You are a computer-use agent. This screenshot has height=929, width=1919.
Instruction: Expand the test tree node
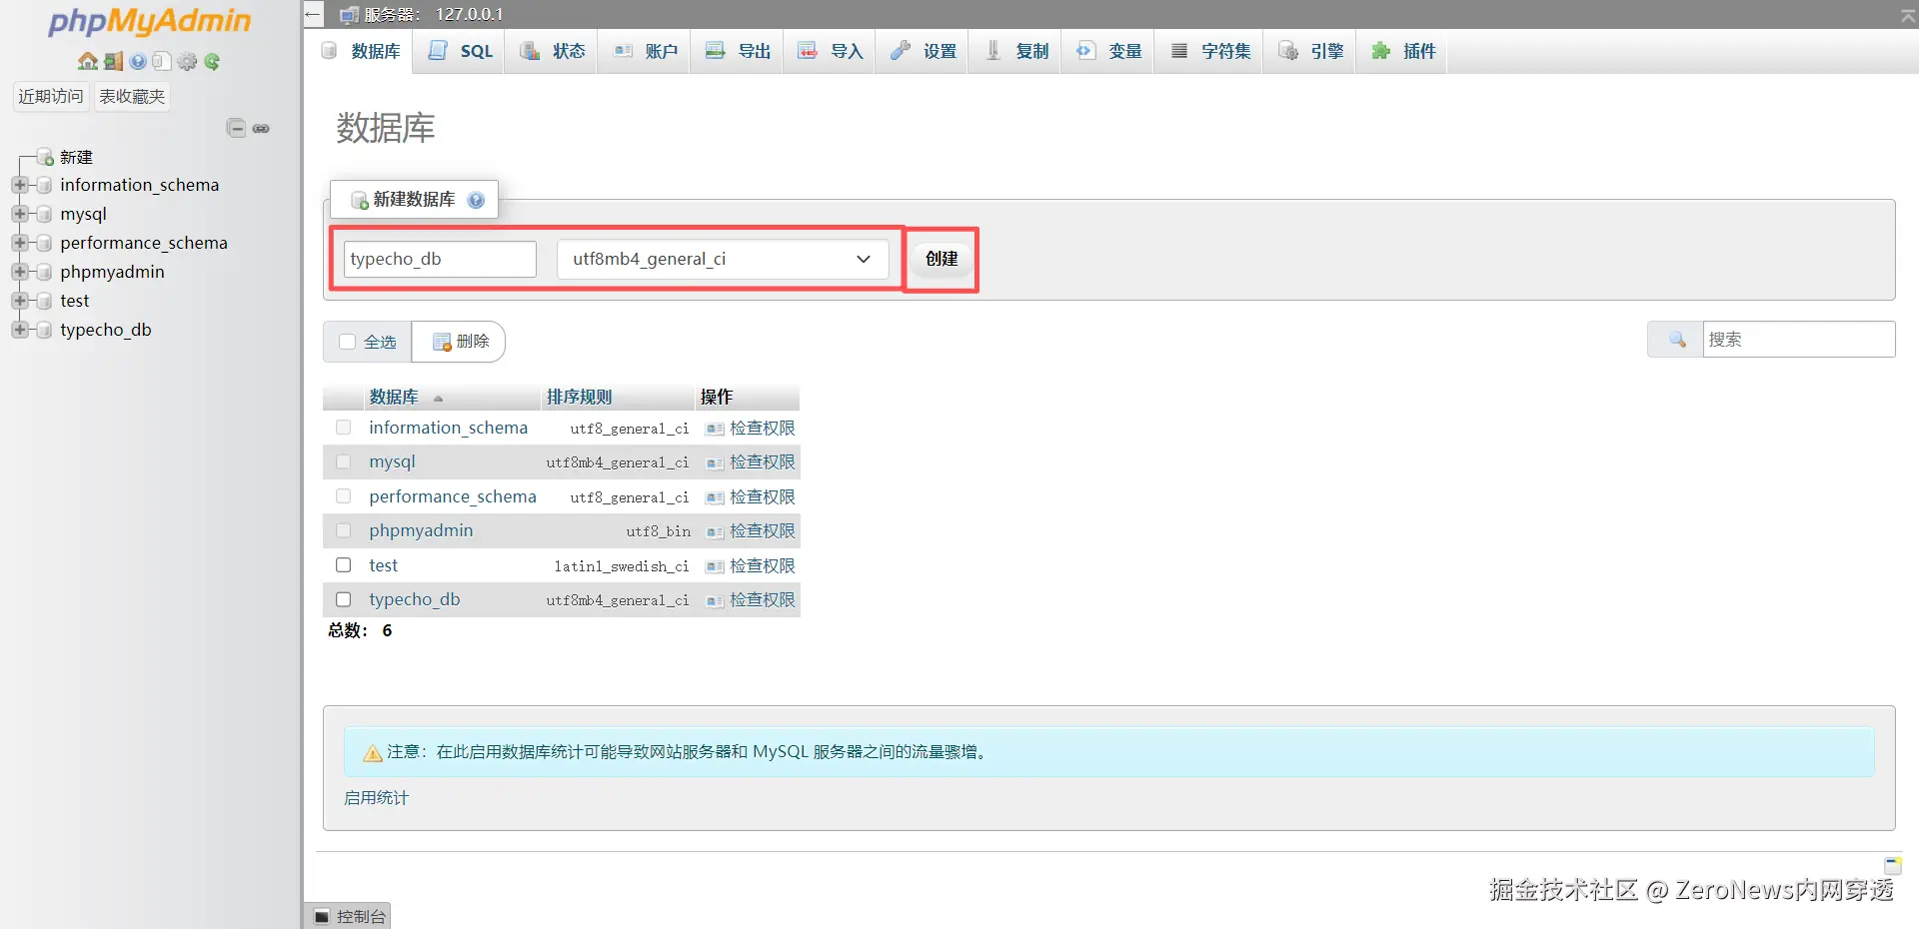coord(19,302)
